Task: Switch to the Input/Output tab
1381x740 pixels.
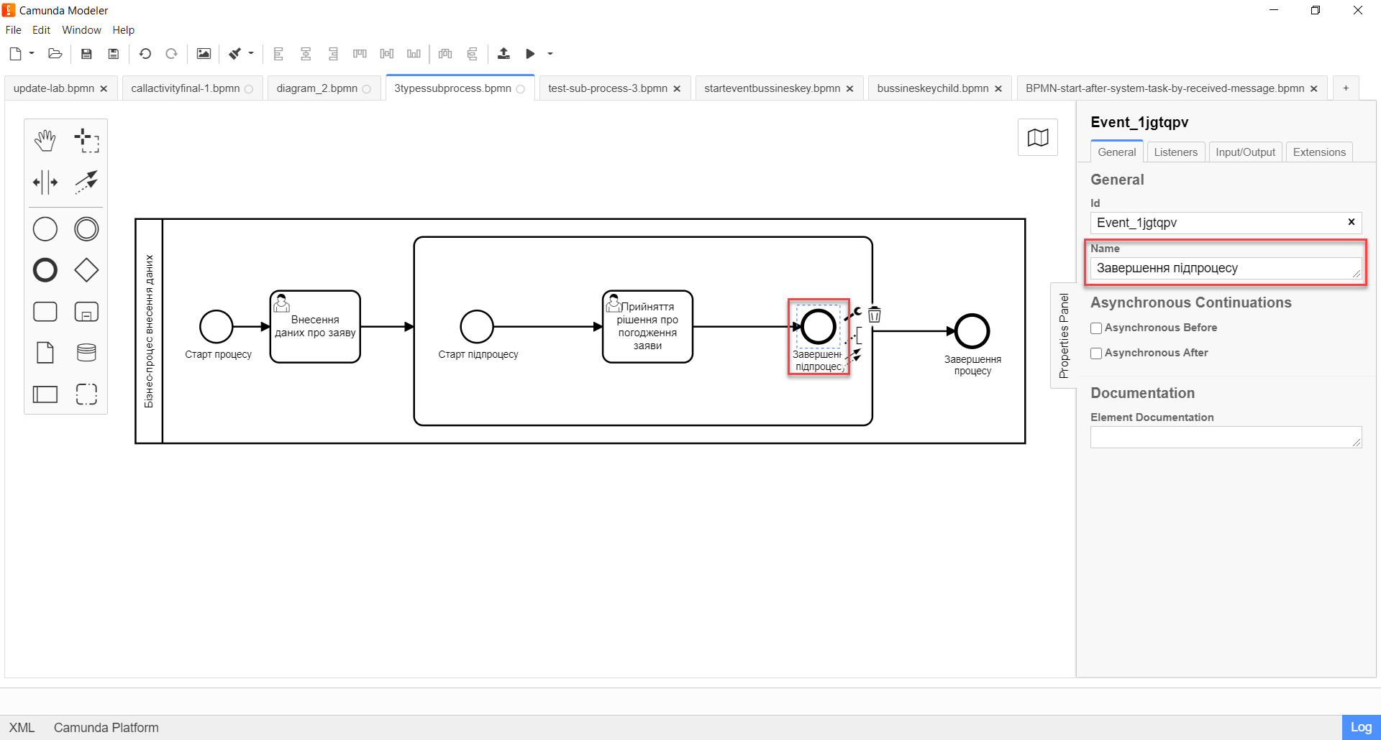Action: click(x=1245, y=152)
